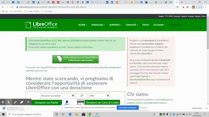The height and width of the screenshot is (117, 209).
Task: Open the USD currency dropdown
Action: (x=99, y=96)
